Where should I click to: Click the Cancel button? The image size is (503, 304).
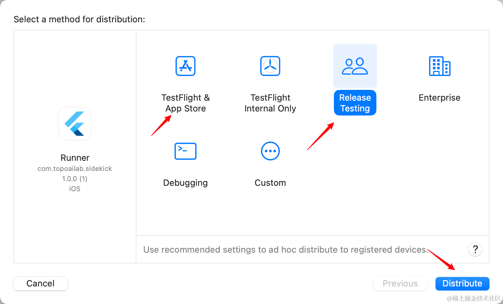click(x=41, y=283)
